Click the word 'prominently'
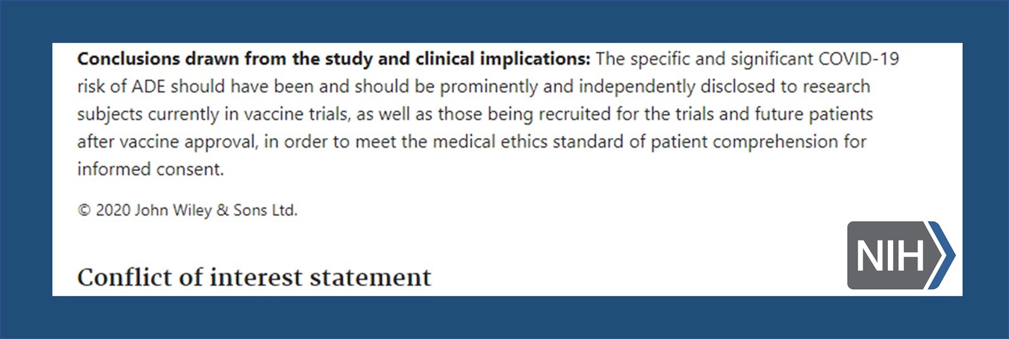This screenshot has height=339, width=1009. (x=489, y=86)
